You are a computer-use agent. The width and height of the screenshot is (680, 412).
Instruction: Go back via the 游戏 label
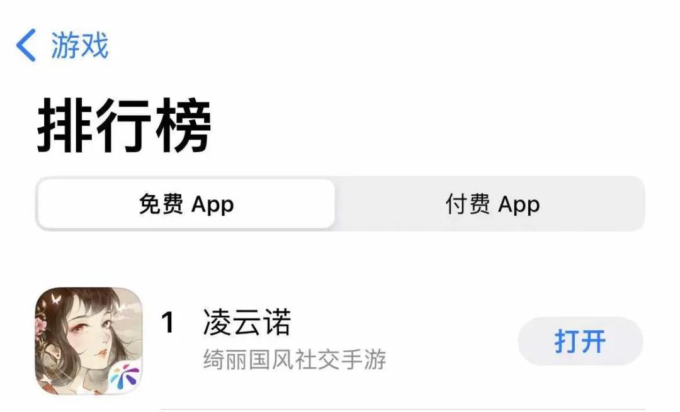(80, 45)
